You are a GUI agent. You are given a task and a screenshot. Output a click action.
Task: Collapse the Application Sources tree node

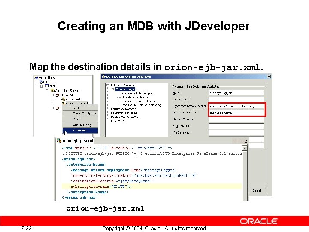pyautogui.click(x=47, y=91)
